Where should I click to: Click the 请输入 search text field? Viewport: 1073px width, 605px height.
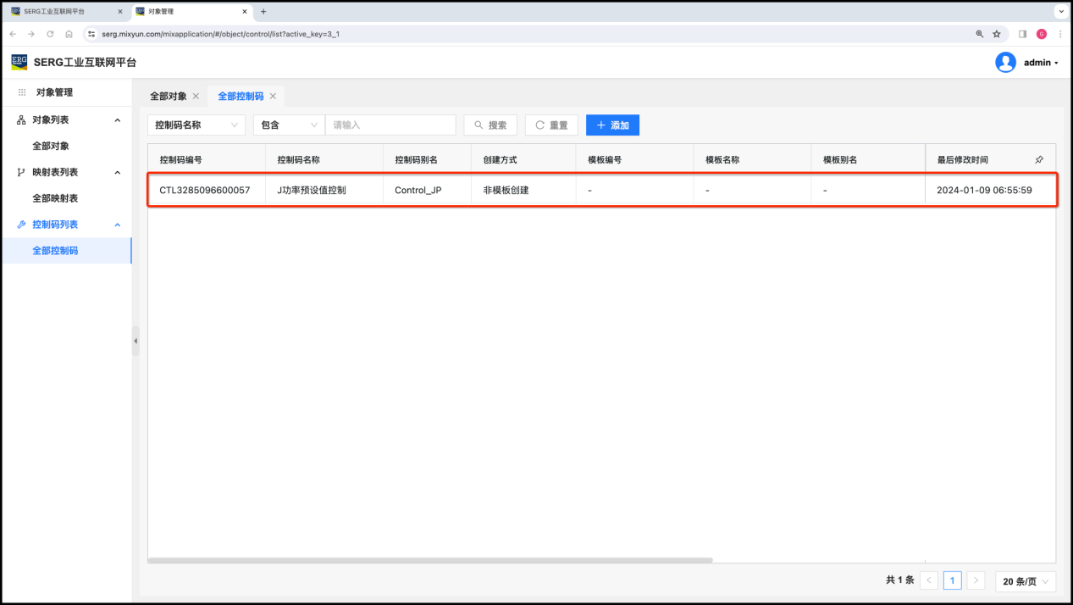coord(390,125)
